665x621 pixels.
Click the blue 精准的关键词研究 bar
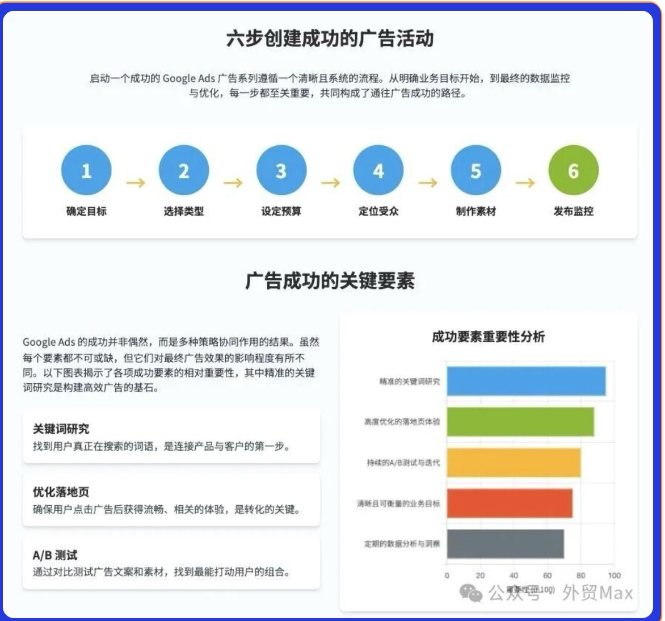coord(526,381)
